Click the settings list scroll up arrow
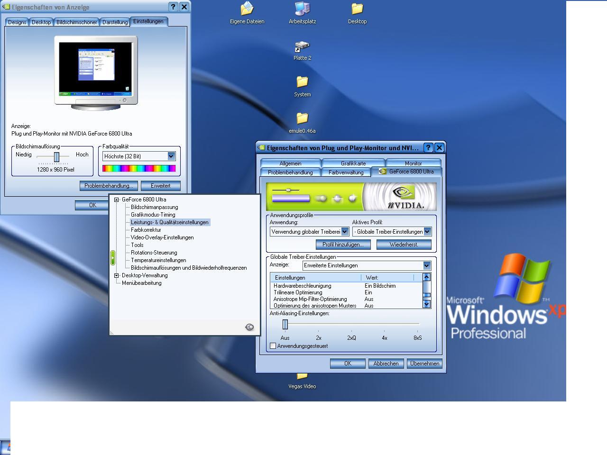This screenshot has height=455, width=607. [x=426, y=277]
